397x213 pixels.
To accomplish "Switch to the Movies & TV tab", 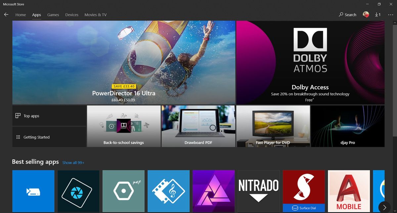I will click(x=95, y=15).
